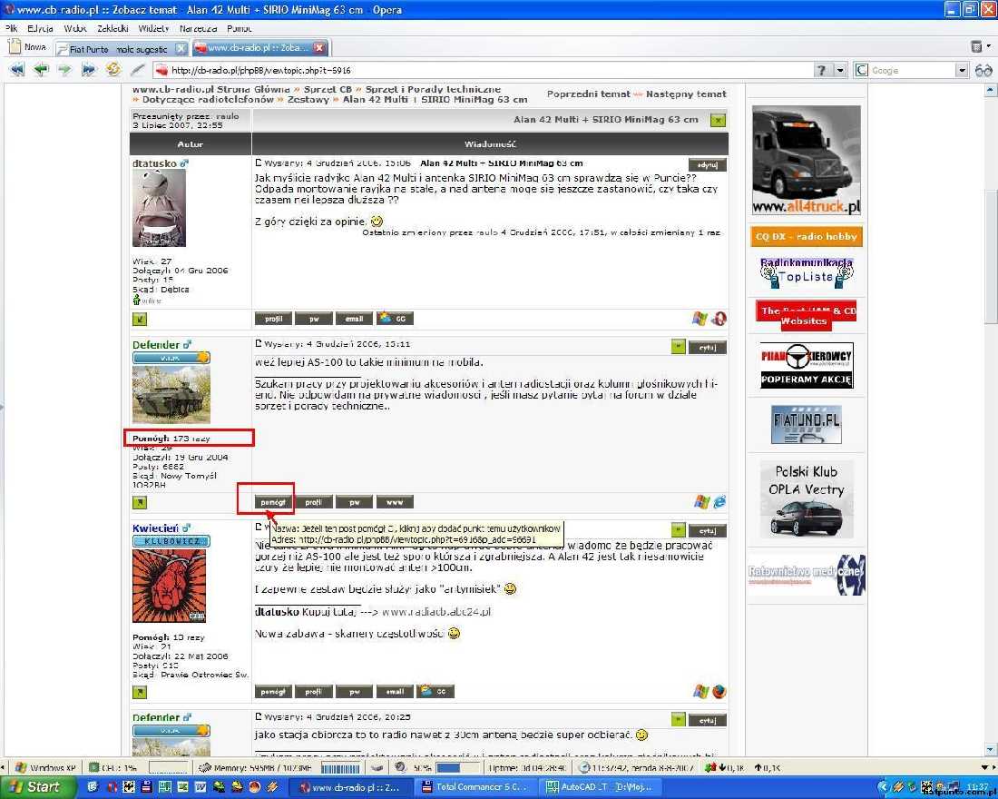Click Kwiecień's red fist avatar
Screen dimensions: 998x799
[x=169, y=586]
